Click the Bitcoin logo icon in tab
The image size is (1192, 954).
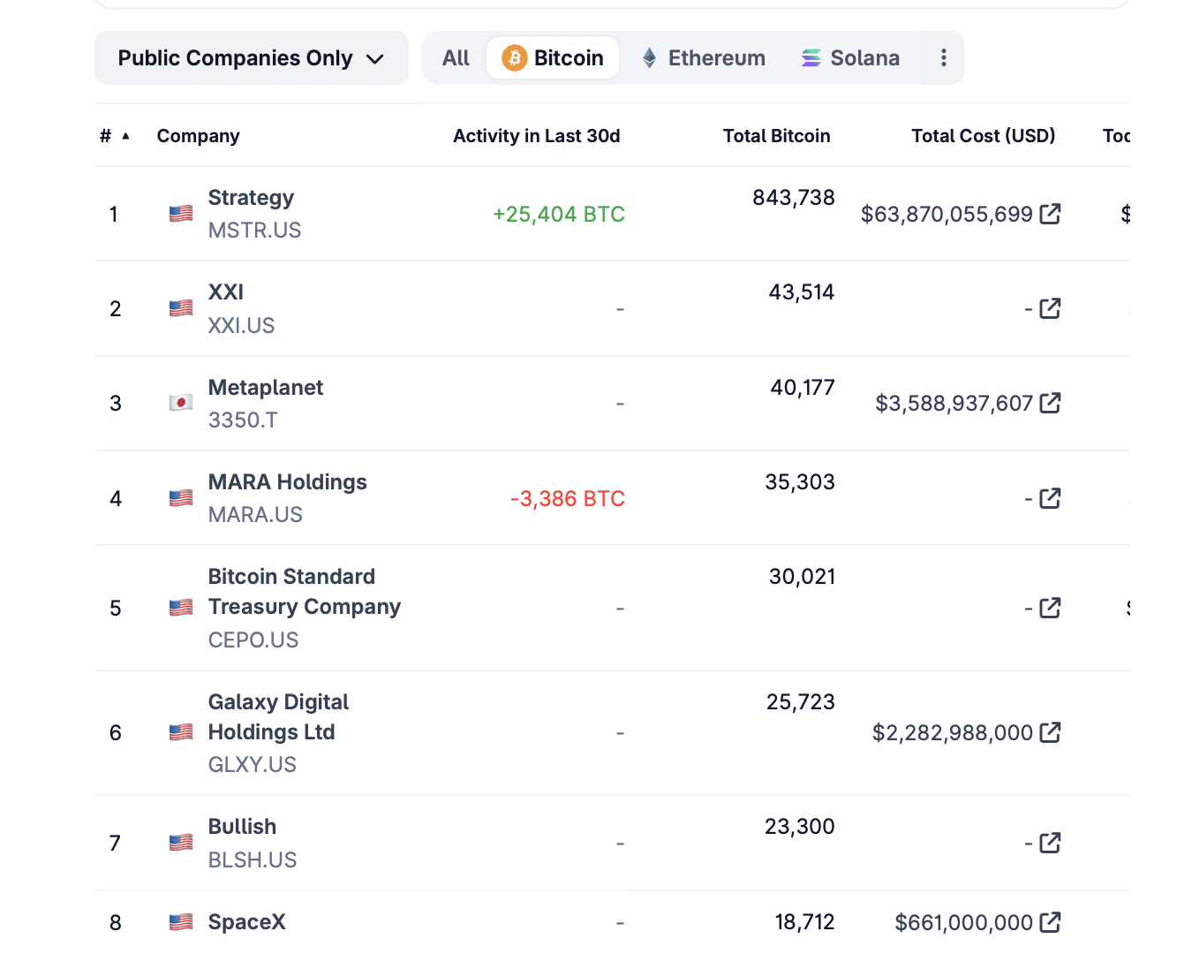coord(514,58)
